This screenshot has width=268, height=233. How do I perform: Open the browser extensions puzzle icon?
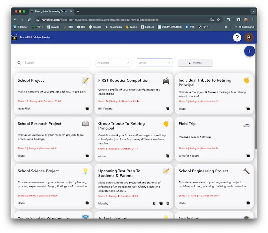[x=228, y=20]
